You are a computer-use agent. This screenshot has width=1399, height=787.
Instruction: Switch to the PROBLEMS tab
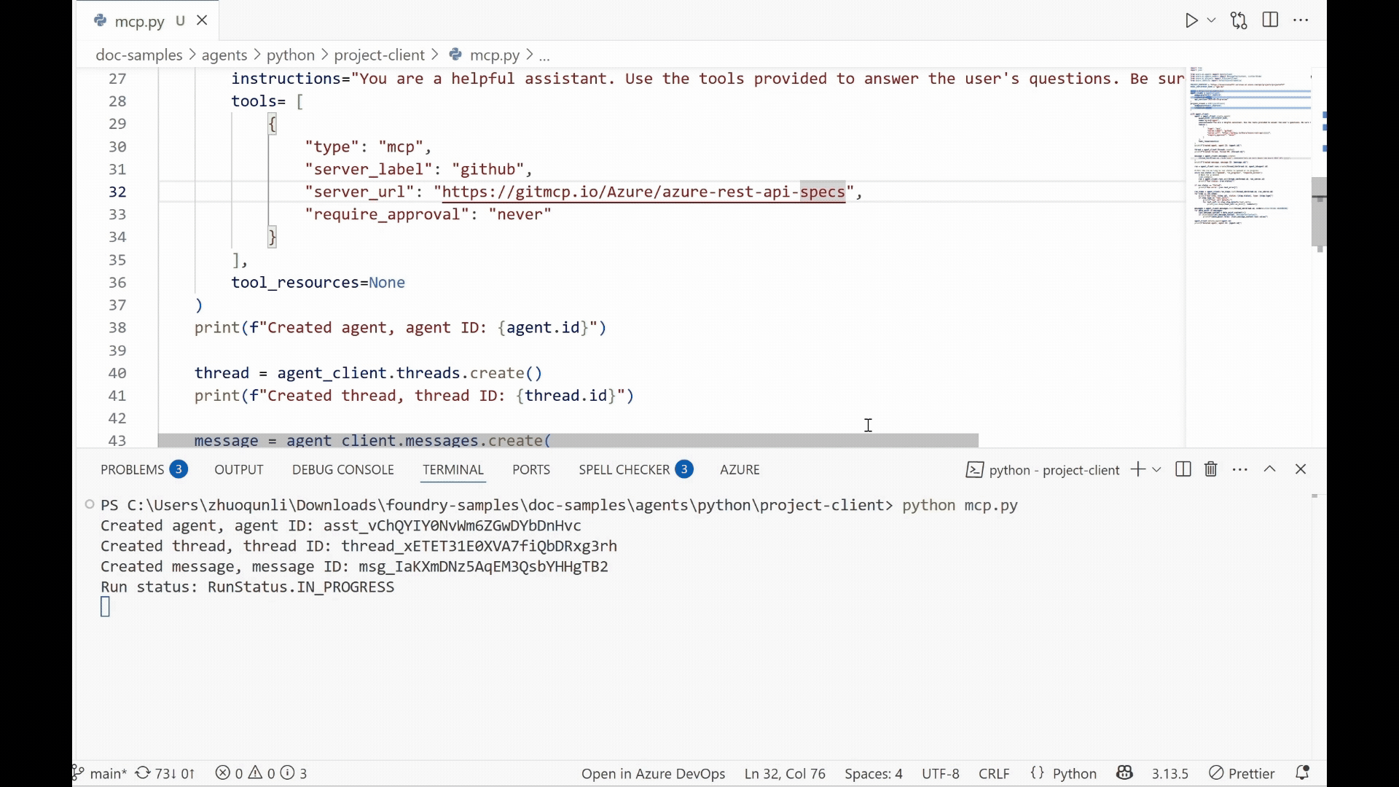(133, 469)
